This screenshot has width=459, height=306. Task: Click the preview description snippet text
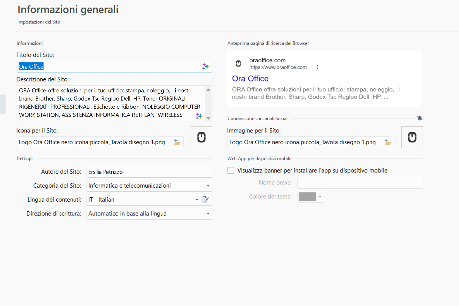[316, 93]
